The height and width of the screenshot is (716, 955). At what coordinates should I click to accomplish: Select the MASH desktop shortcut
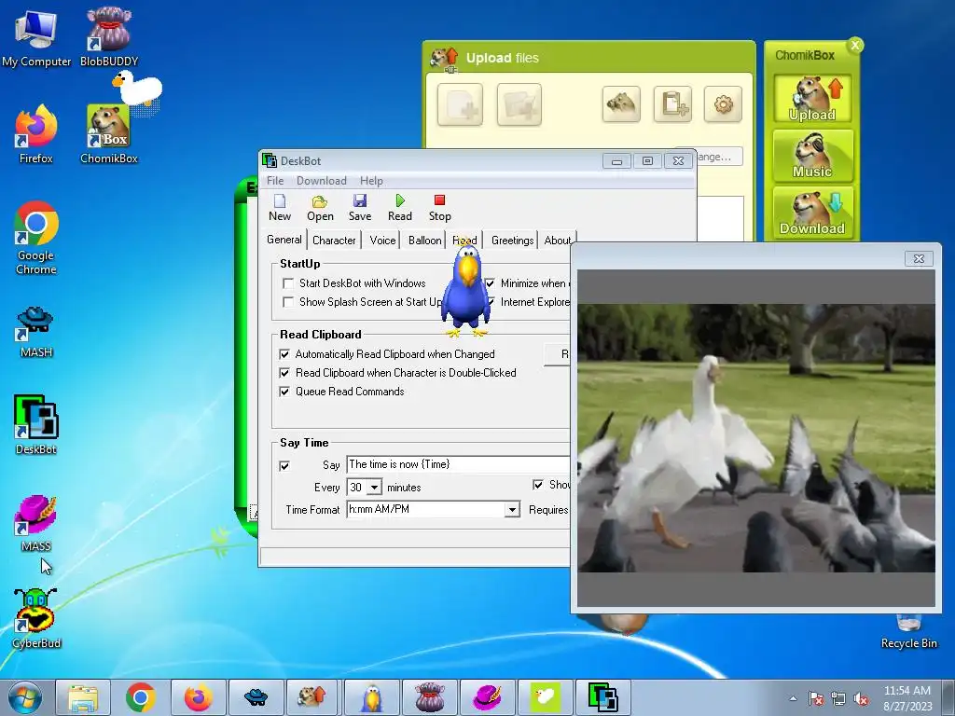point(36,331)
